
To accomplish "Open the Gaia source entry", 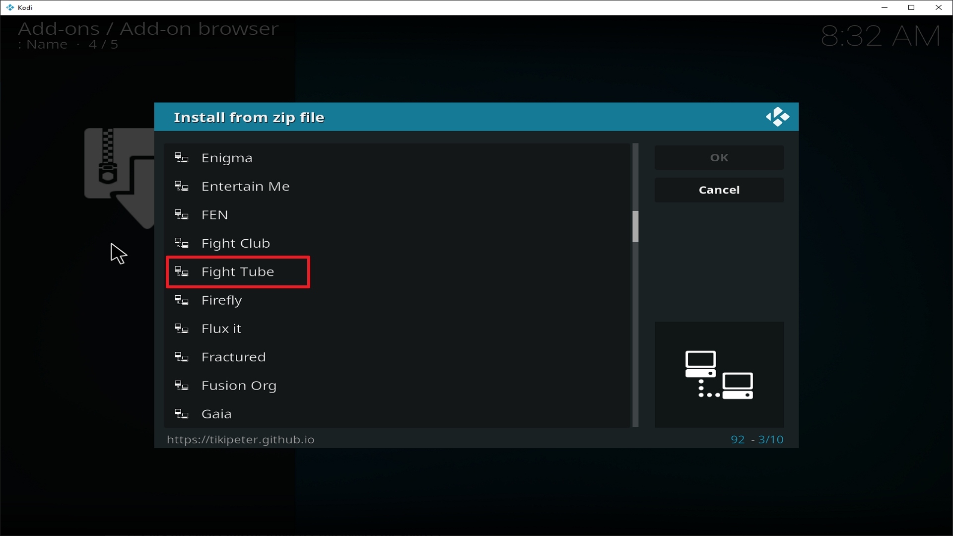I will 398,414.
